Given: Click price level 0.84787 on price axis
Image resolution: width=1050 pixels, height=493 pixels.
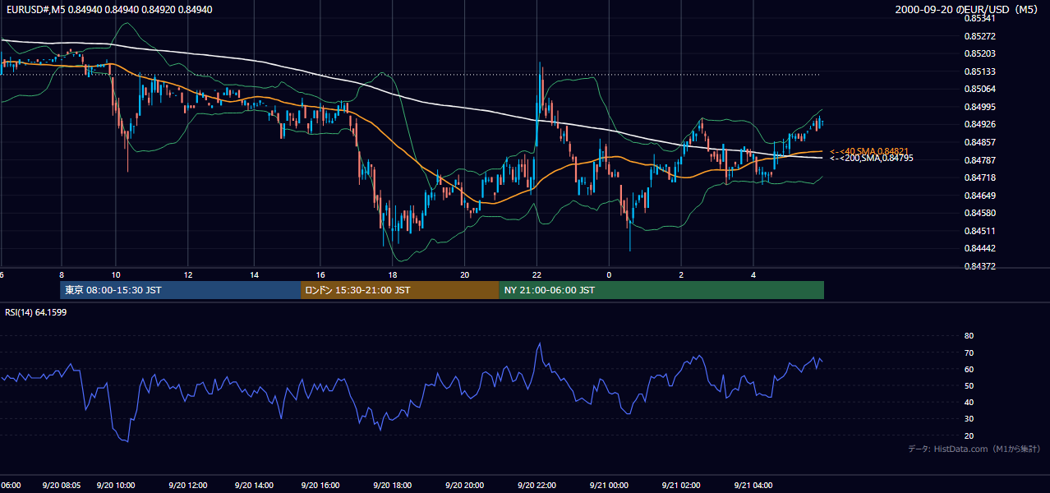Looking at the screenshot, I should [x=979, y=160].
